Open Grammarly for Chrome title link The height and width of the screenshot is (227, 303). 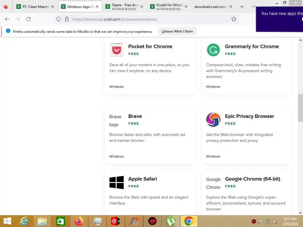pos(252,46)
